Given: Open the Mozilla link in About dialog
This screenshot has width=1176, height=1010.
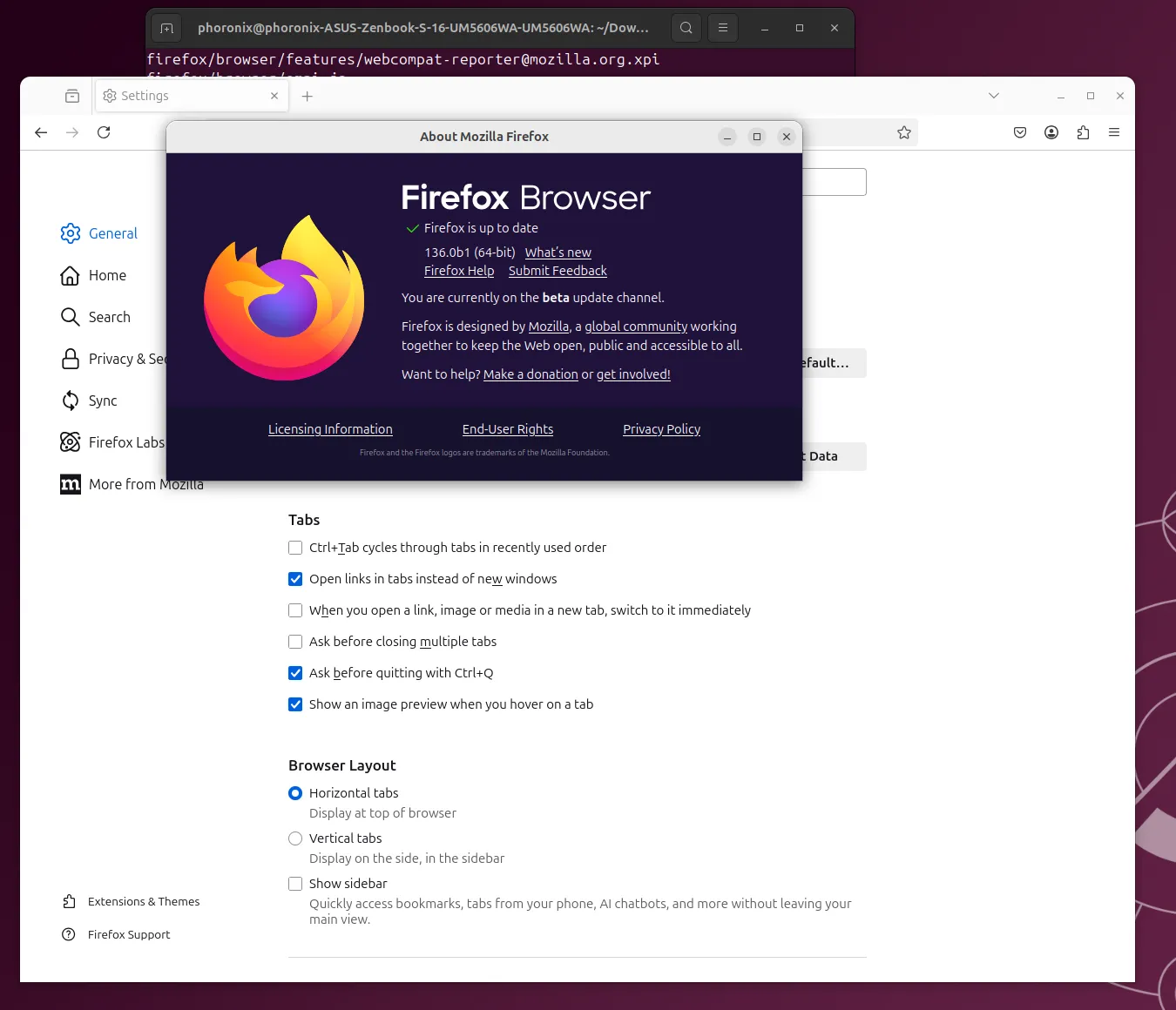Looking at the screenshot, I should click(549, 327).
